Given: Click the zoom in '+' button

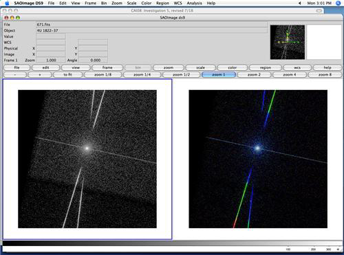Looking at the screenshot, I should tap(40, 75).
